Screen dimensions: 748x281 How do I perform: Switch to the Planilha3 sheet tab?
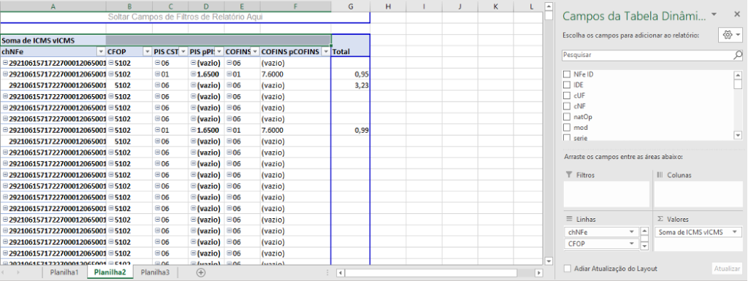[155, 272]
